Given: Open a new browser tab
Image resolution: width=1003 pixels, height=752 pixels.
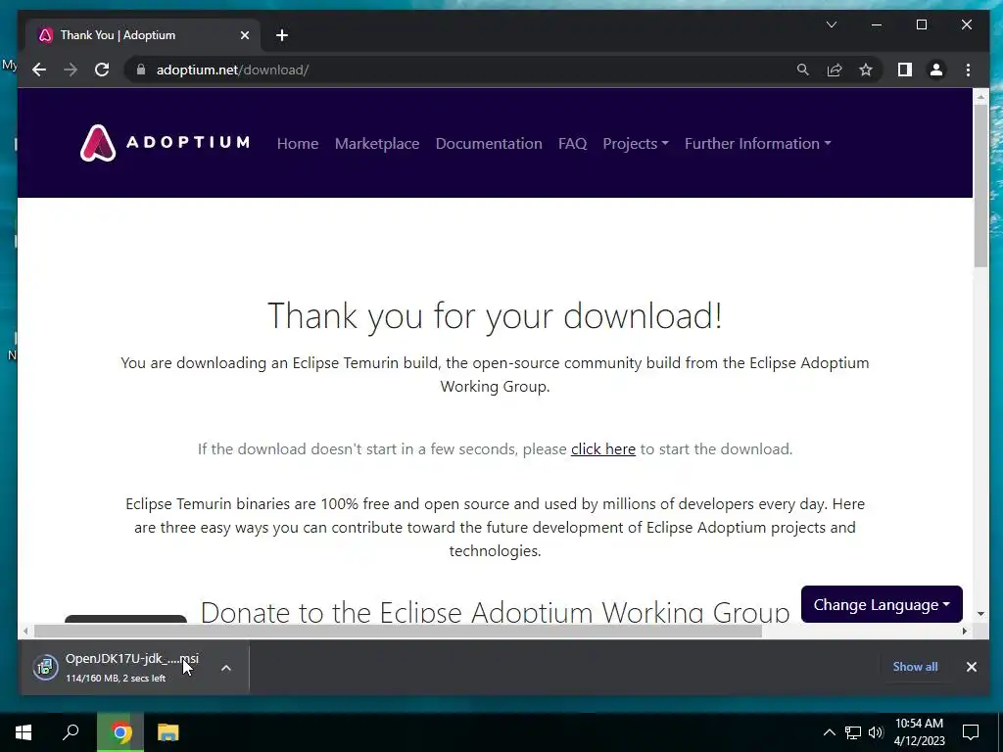Looking at the screenshot, I should (x=282, y=35).
